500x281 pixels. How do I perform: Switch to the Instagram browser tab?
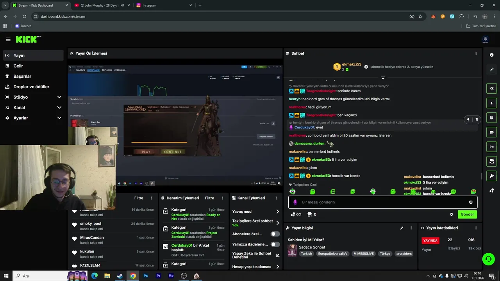[x=164, y=5]
